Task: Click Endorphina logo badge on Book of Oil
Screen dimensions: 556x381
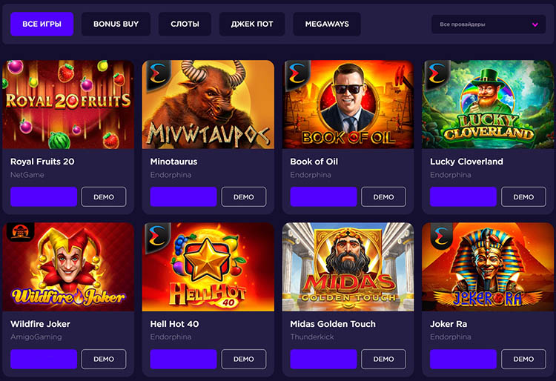Action: click(295, 74)
